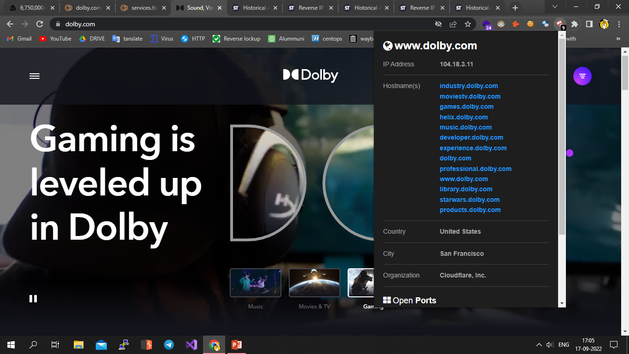This screenshot has width=629, height=354.
Task: Open the Chrome profile avatar
Action: click(604, 24)
